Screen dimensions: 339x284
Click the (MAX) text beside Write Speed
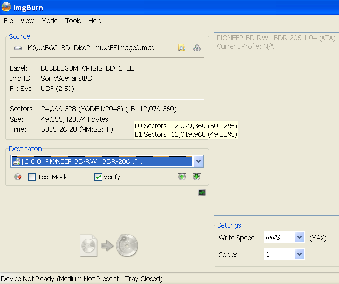point(318,238)
